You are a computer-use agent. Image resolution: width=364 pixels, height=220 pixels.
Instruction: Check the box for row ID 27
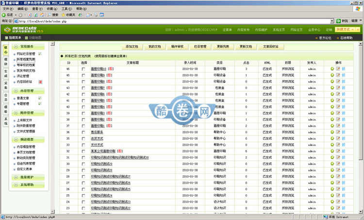(83, 183)
